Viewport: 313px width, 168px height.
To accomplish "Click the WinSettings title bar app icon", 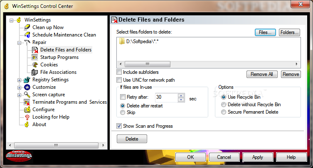I will pyautogui.click(x=7, y=6).
